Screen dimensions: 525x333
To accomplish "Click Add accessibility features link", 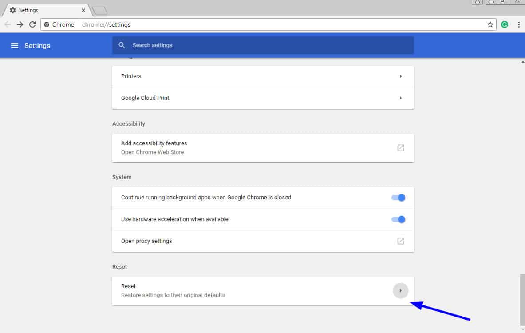I will point(154,143).
